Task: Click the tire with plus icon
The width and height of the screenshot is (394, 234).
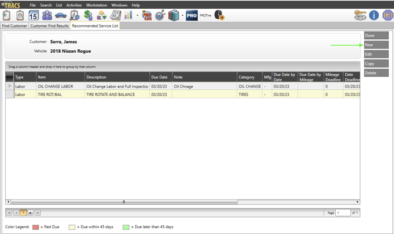Action: point(219,15)
